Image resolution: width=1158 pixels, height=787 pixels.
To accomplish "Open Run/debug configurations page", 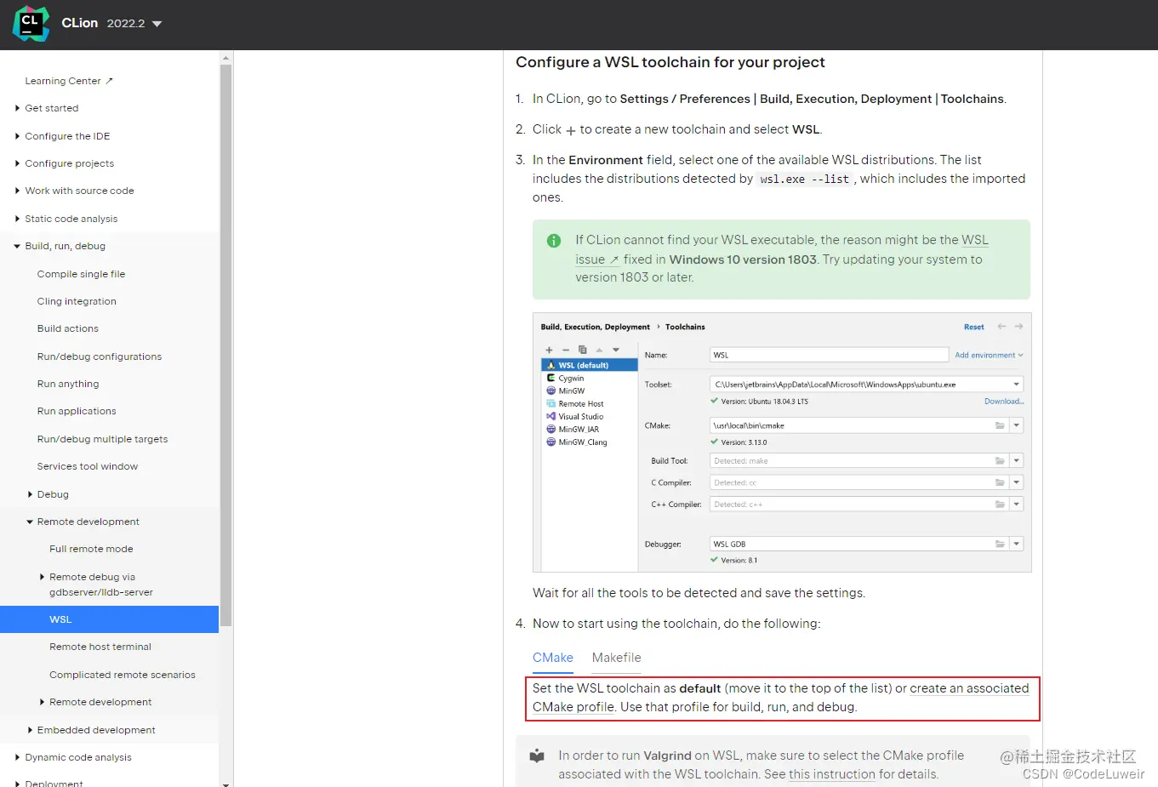I will (99, 356).
